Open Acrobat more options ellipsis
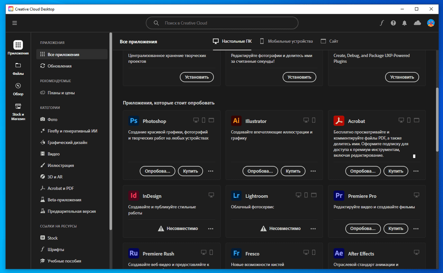Viewport: 443px width, 273px height. [x=416, y=171]
